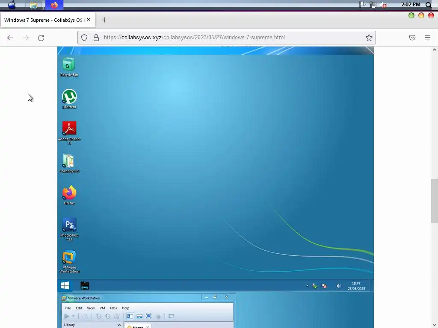The width and height of the screenshot is (438, 328).
Task: Click the PhotoShop CS3 icon
Action: coord(69,229)
